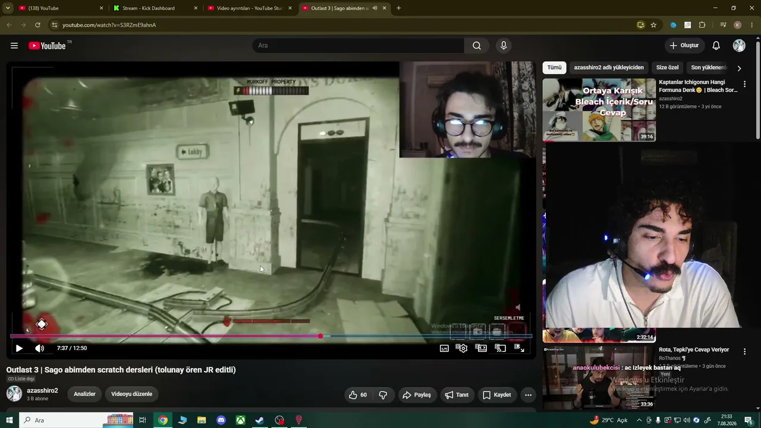Open options for the Bleach video suggestion
The image size is (761, 428).
click(x=744, y=84)
